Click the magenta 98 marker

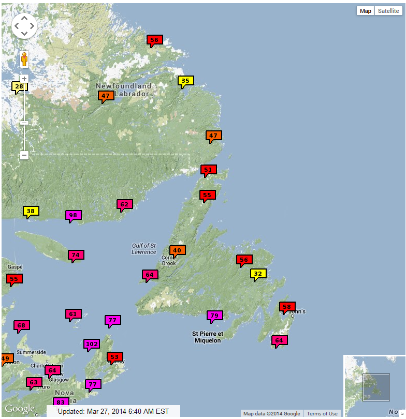click(x=73, y=215)
